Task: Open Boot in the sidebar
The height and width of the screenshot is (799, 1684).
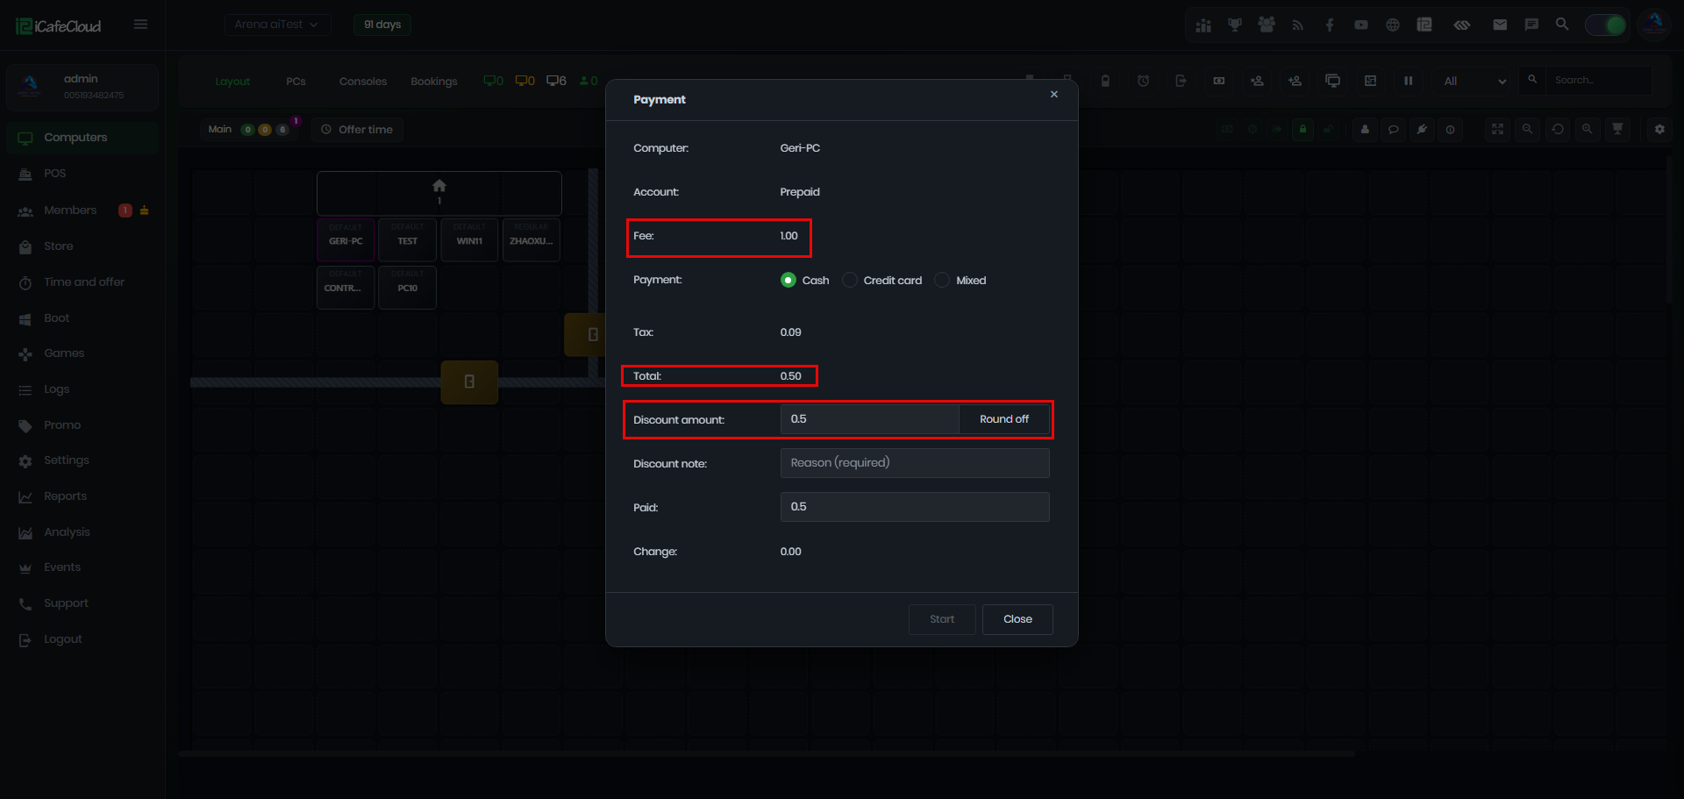Action: tap(82, 318)
